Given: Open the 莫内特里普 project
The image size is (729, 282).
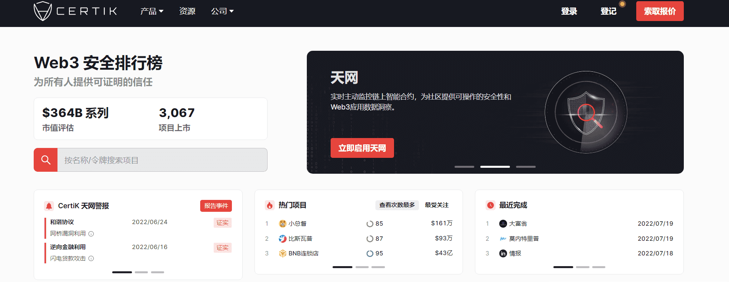Looking at the screenshot, I should pyautogui.click(x=524, y=239).
